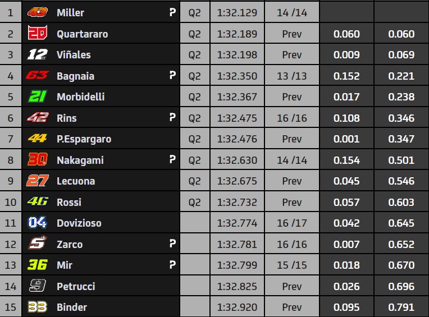Image resolution: width=429 pixels, height=317 pixels.
Task: Click Dovizioso's blue number 04 icon
Action: coord(38,223)
